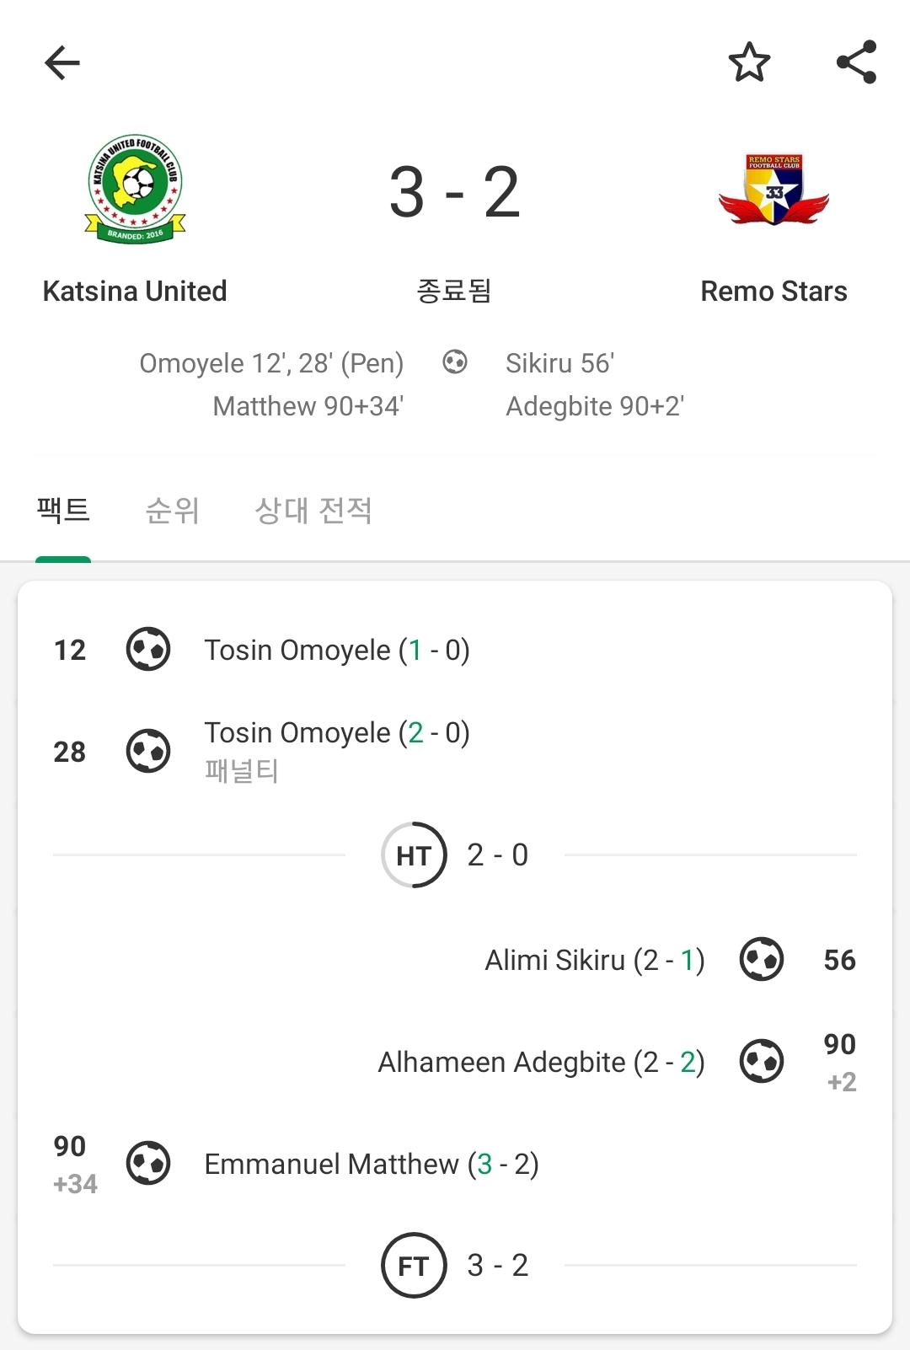Click the HT half-time marker
Screen dimensions: 910x1350
pyautogui.click(x=414, y=855)
